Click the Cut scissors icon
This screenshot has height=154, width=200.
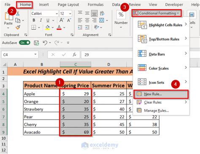click(x=18, y=13)
